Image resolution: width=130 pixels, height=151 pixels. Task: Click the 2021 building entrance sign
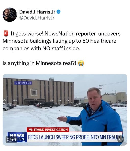point(35,99)
